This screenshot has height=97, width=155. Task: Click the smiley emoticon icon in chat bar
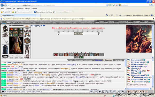[x=119, y=92]
